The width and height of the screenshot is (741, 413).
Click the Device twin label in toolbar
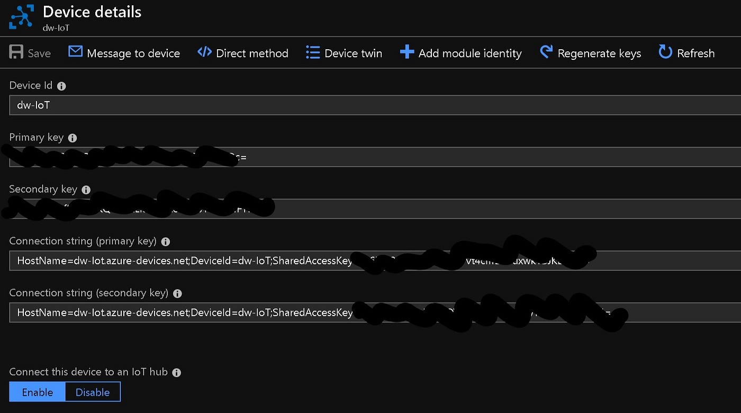click(353, 53)
